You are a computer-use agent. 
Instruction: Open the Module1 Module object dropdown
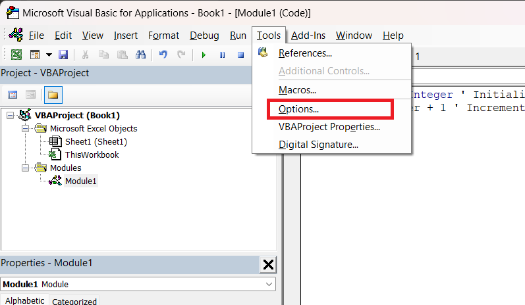[x=269, y=284]
